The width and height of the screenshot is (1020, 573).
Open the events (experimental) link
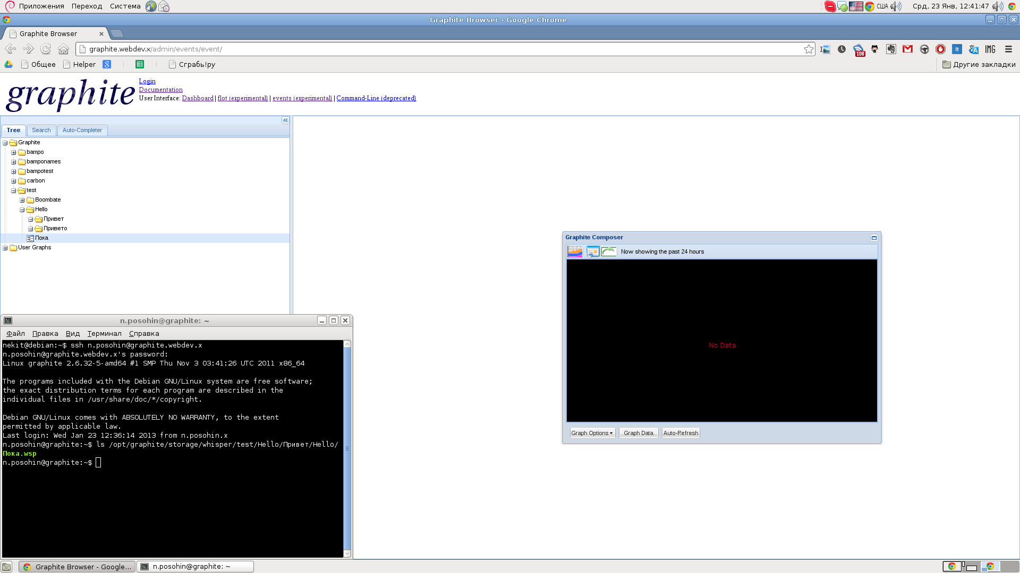coord(302,98)
